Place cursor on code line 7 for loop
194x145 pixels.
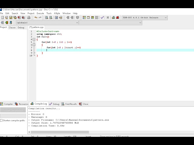click(x=64, y=47)
